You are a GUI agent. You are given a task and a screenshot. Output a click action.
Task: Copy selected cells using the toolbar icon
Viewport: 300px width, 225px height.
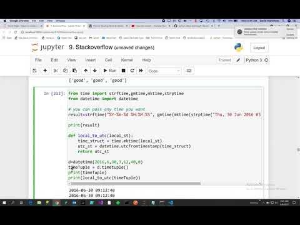coord(65,71)
